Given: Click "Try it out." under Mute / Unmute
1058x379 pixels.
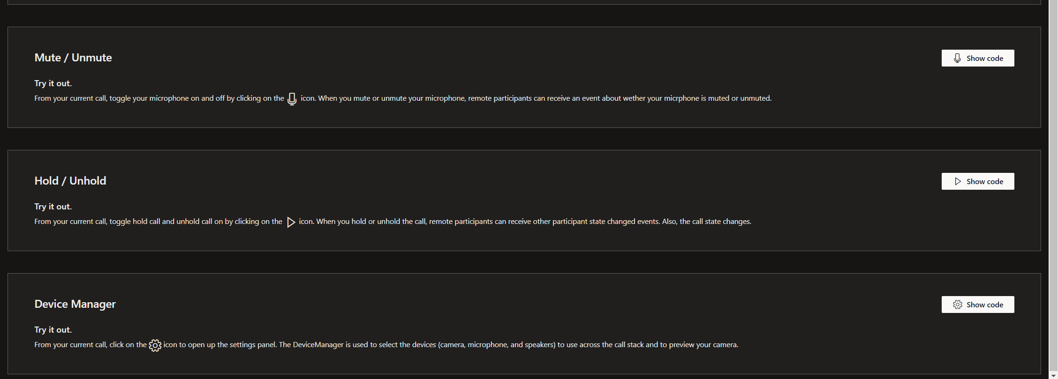Looking at the screenshot, I should click(x=53, y=83).
